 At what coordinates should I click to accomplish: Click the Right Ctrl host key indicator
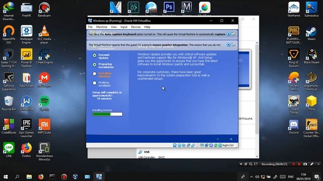coord(228,145)
